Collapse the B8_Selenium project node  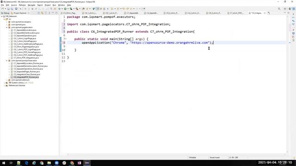[x=2, y=17]
